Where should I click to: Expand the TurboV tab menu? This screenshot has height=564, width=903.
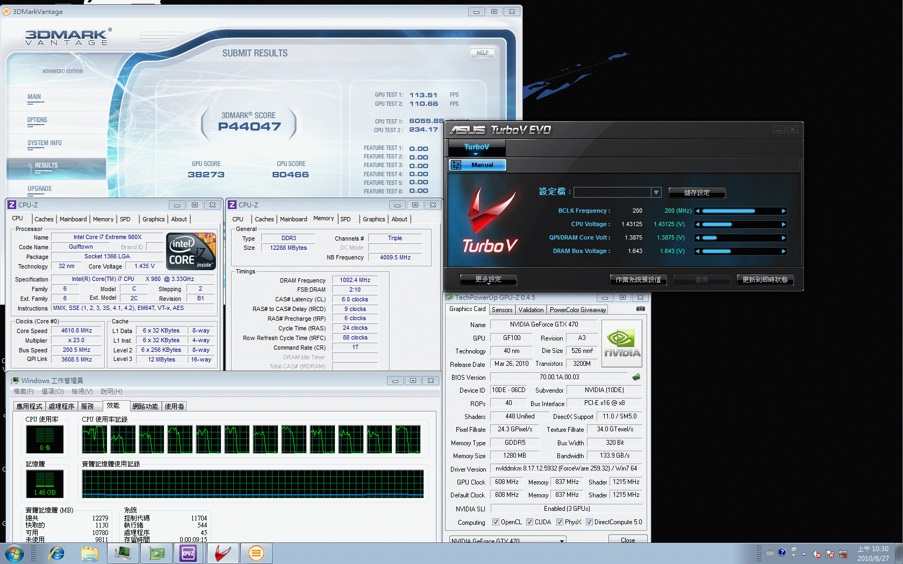click(x=476, y=148)
